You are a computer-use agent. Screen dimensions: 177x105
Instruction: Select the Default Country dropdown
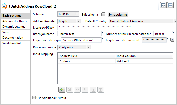(x=143, y=21)
